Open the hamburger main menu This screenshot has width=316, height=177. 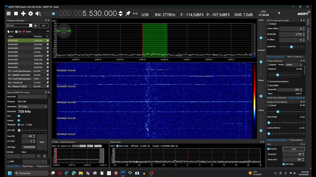point(9,13)
